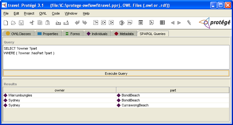The height and width of the screenshot is (125, 233).
Task: Open the OWL menu
Action: point(43,13)
